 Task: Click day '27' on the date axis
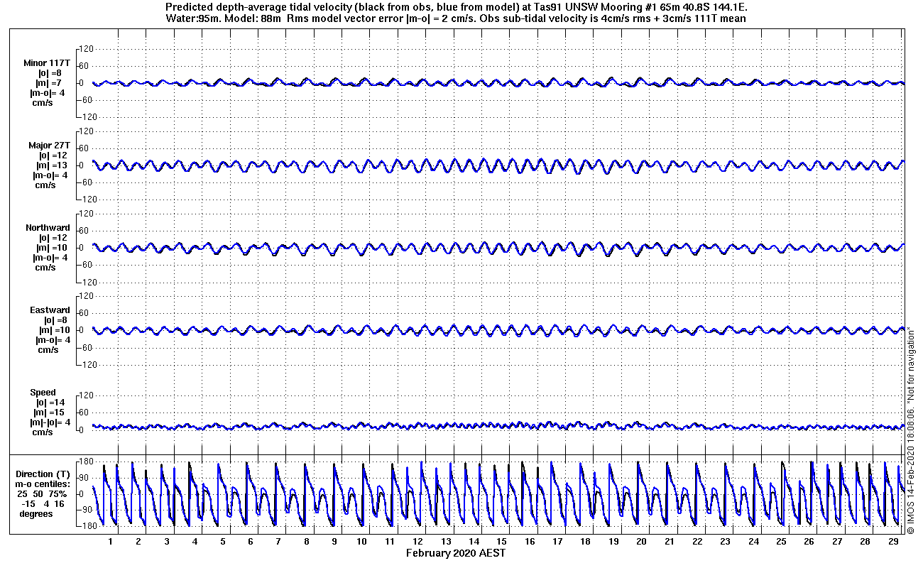[x=836, y=542]
